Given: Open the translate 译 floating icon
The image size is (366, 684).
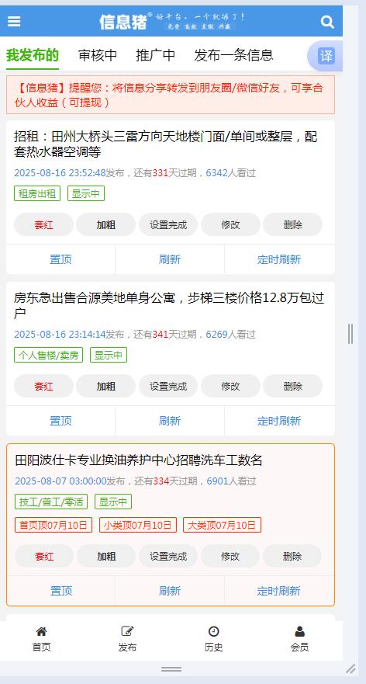Looking at the screenshot, I should click(326, 56).
